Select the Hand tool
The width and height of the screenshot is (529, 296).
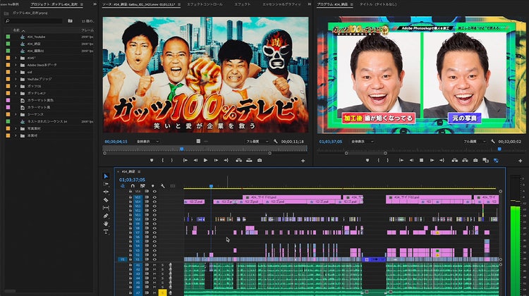(x=106, y=224)
